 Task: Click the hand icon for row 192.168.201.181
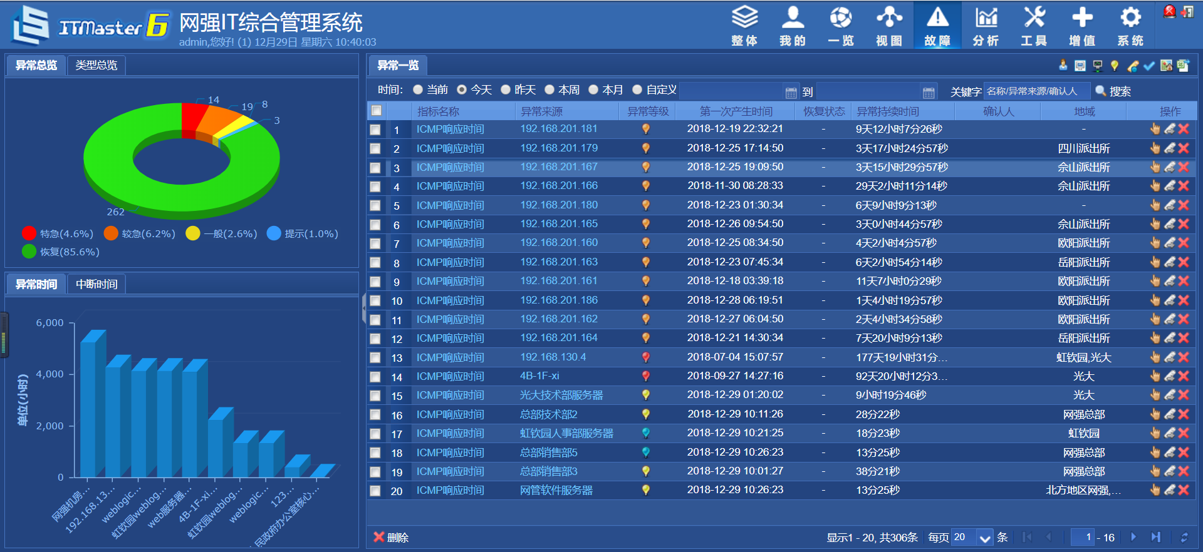[x=1155, y=129]
